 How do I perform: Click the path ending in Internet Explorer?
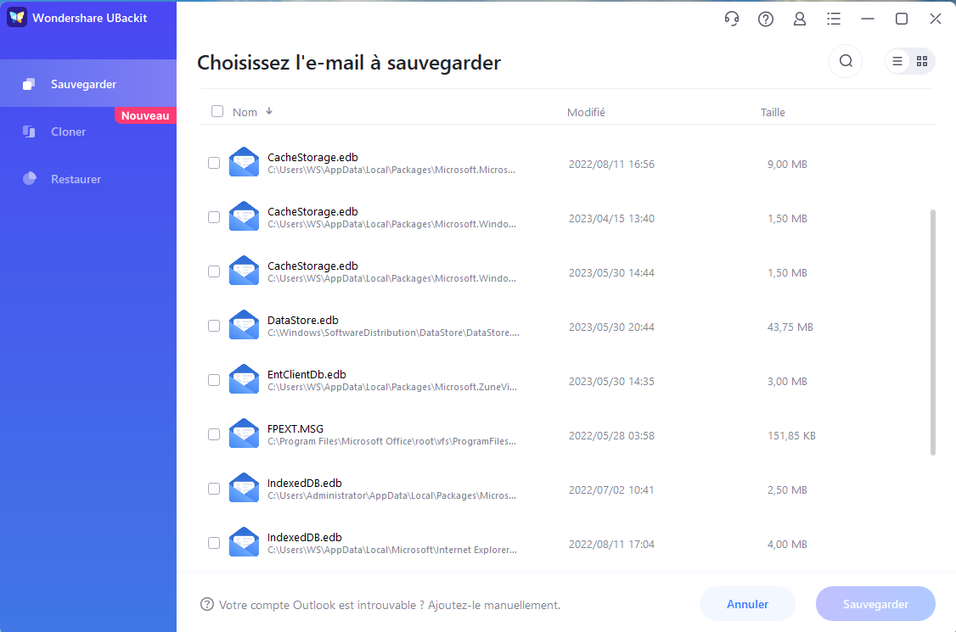pos(392,550)
